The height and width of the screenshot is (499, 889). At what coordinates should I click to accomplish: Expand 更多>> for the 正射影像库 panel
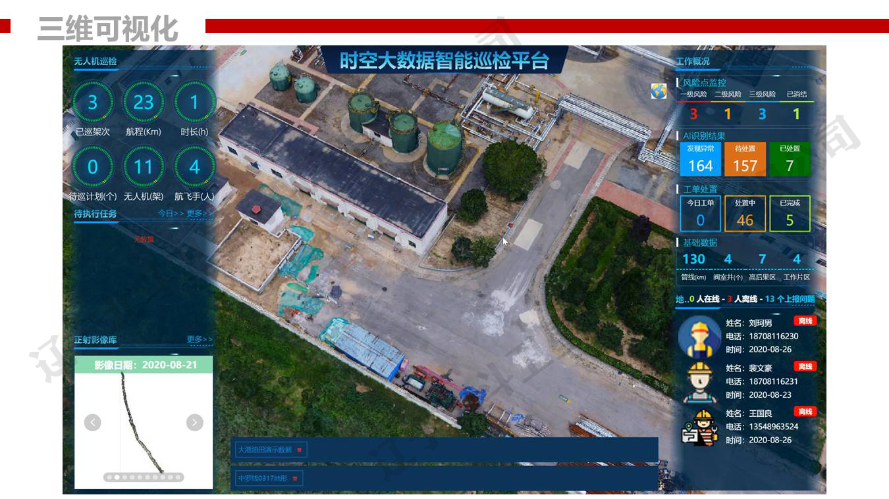click(200, 340)
